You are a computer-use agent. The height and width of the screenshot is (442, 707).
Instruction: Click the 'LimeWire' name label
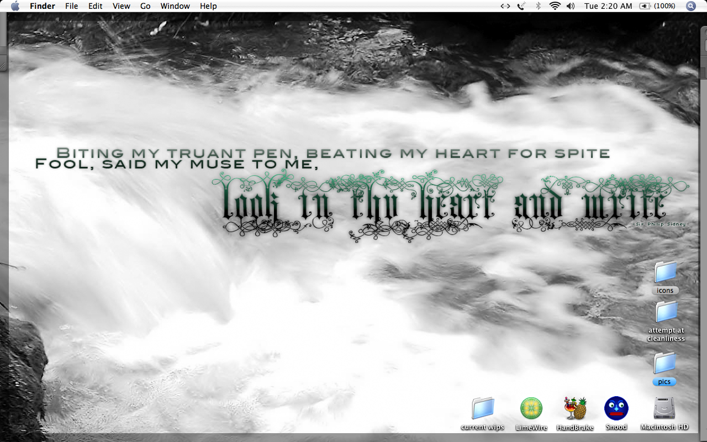pyautogui.click(x=531, y=428)
